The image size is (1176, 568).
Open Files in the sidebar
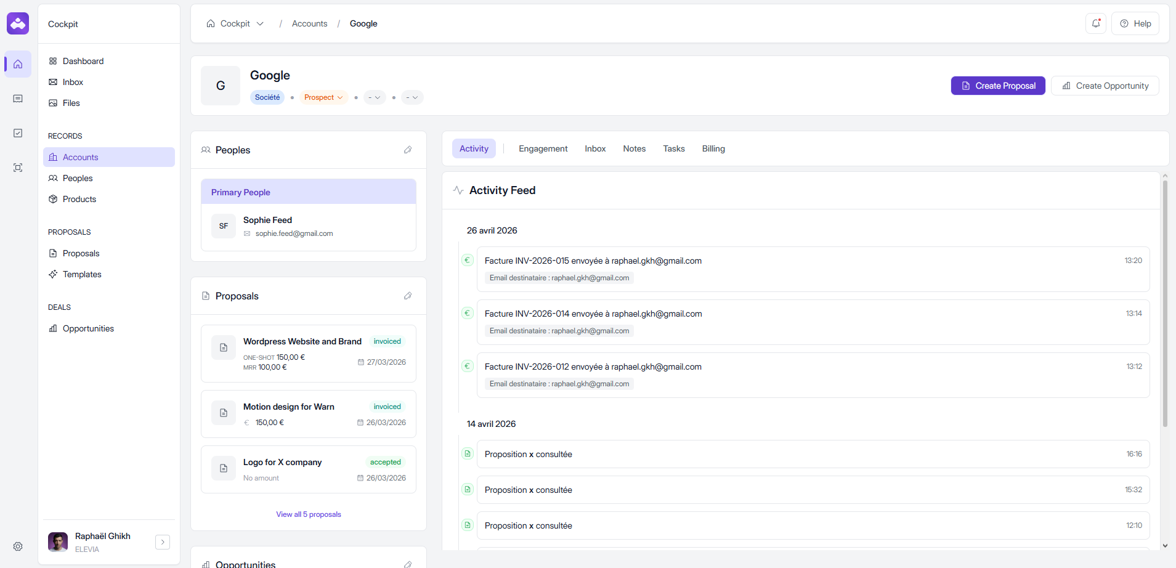click(109, 103)
